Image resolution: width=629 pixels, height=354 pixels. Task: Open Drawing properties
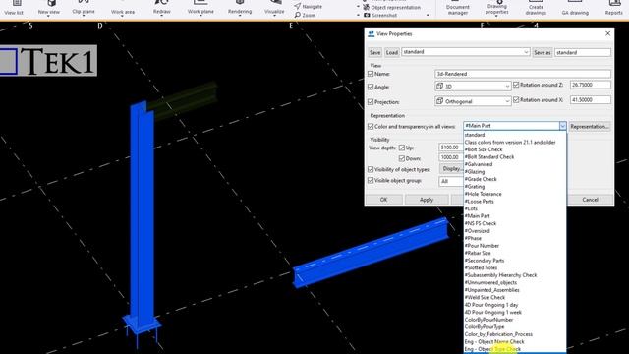coord(497,9)
